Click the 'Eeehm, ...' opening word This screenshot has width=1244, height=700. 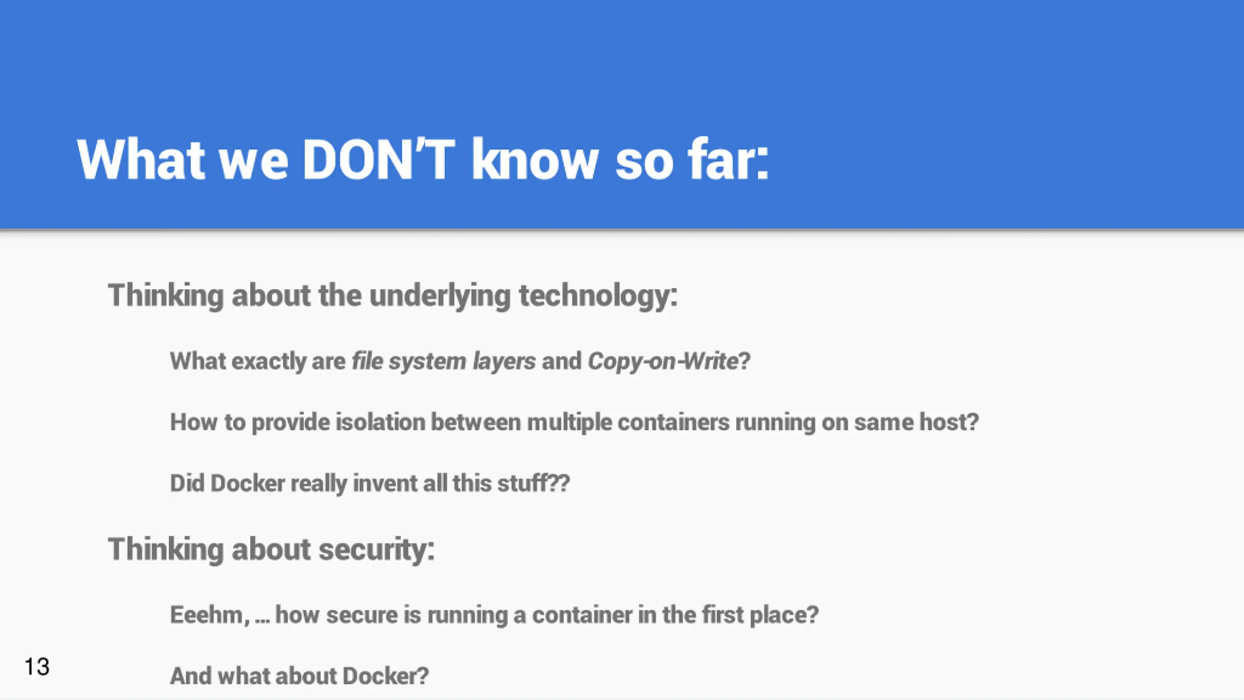click(220, 615)
